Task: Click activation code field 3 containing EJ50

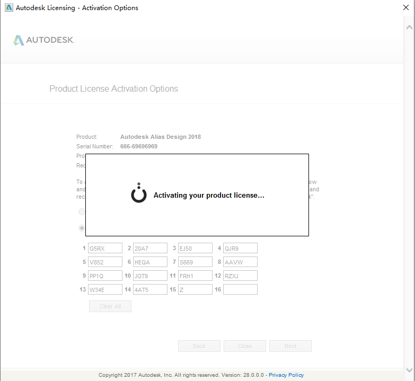Action: tap(195, 248)
